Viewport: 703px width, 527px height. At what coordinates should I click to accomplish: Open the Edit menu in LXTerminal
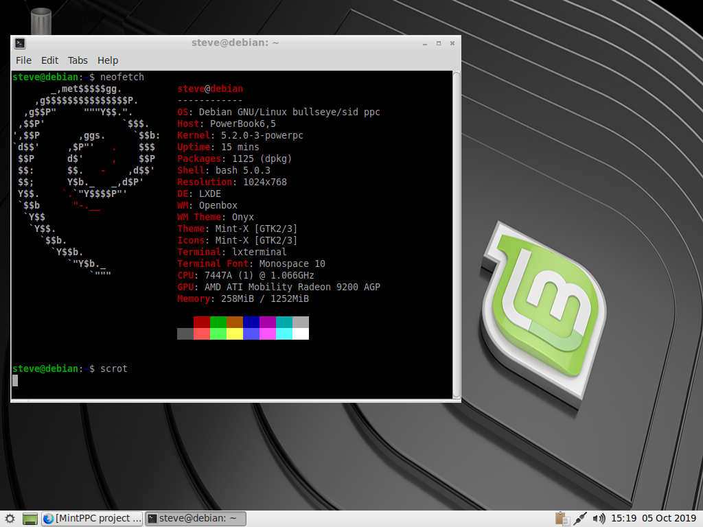point(49,60)
